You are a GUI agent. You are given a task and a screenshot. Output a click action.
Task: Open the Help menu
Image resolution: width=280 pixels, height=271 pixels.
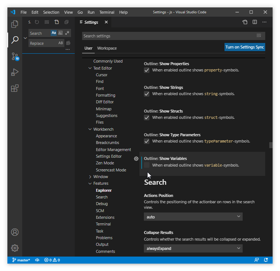[123, 12]
